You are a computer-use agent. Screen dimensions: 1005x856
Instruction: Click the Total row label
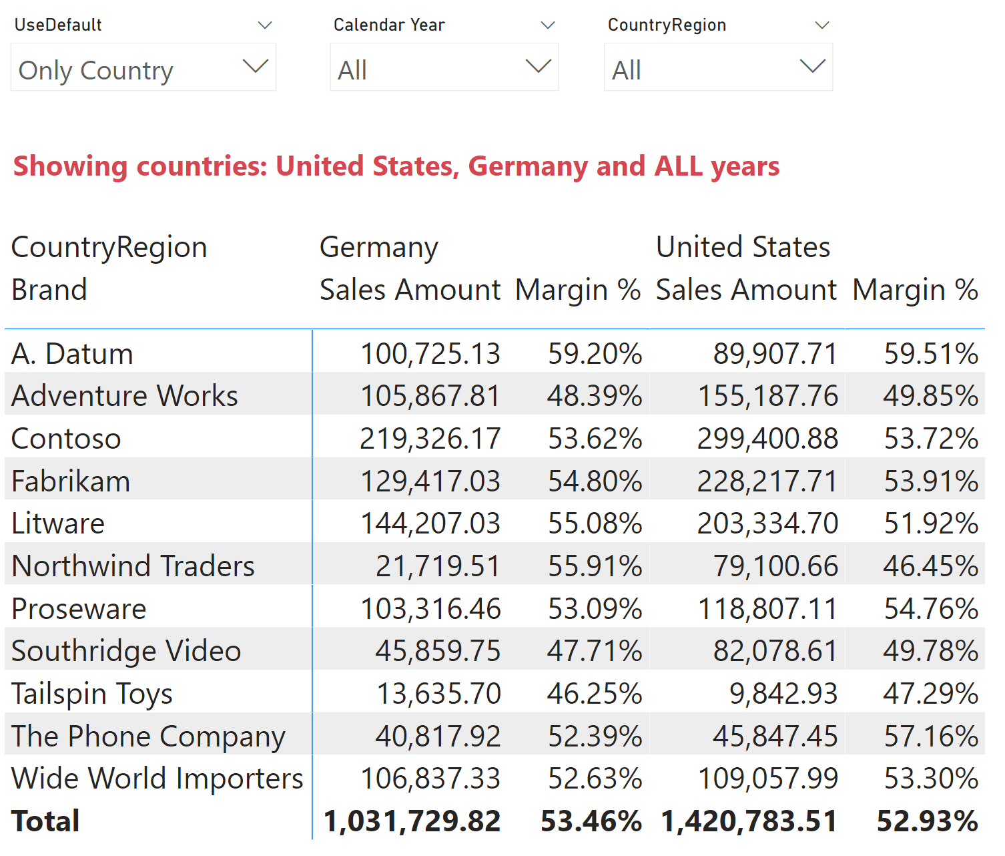(x=45, y=821)
